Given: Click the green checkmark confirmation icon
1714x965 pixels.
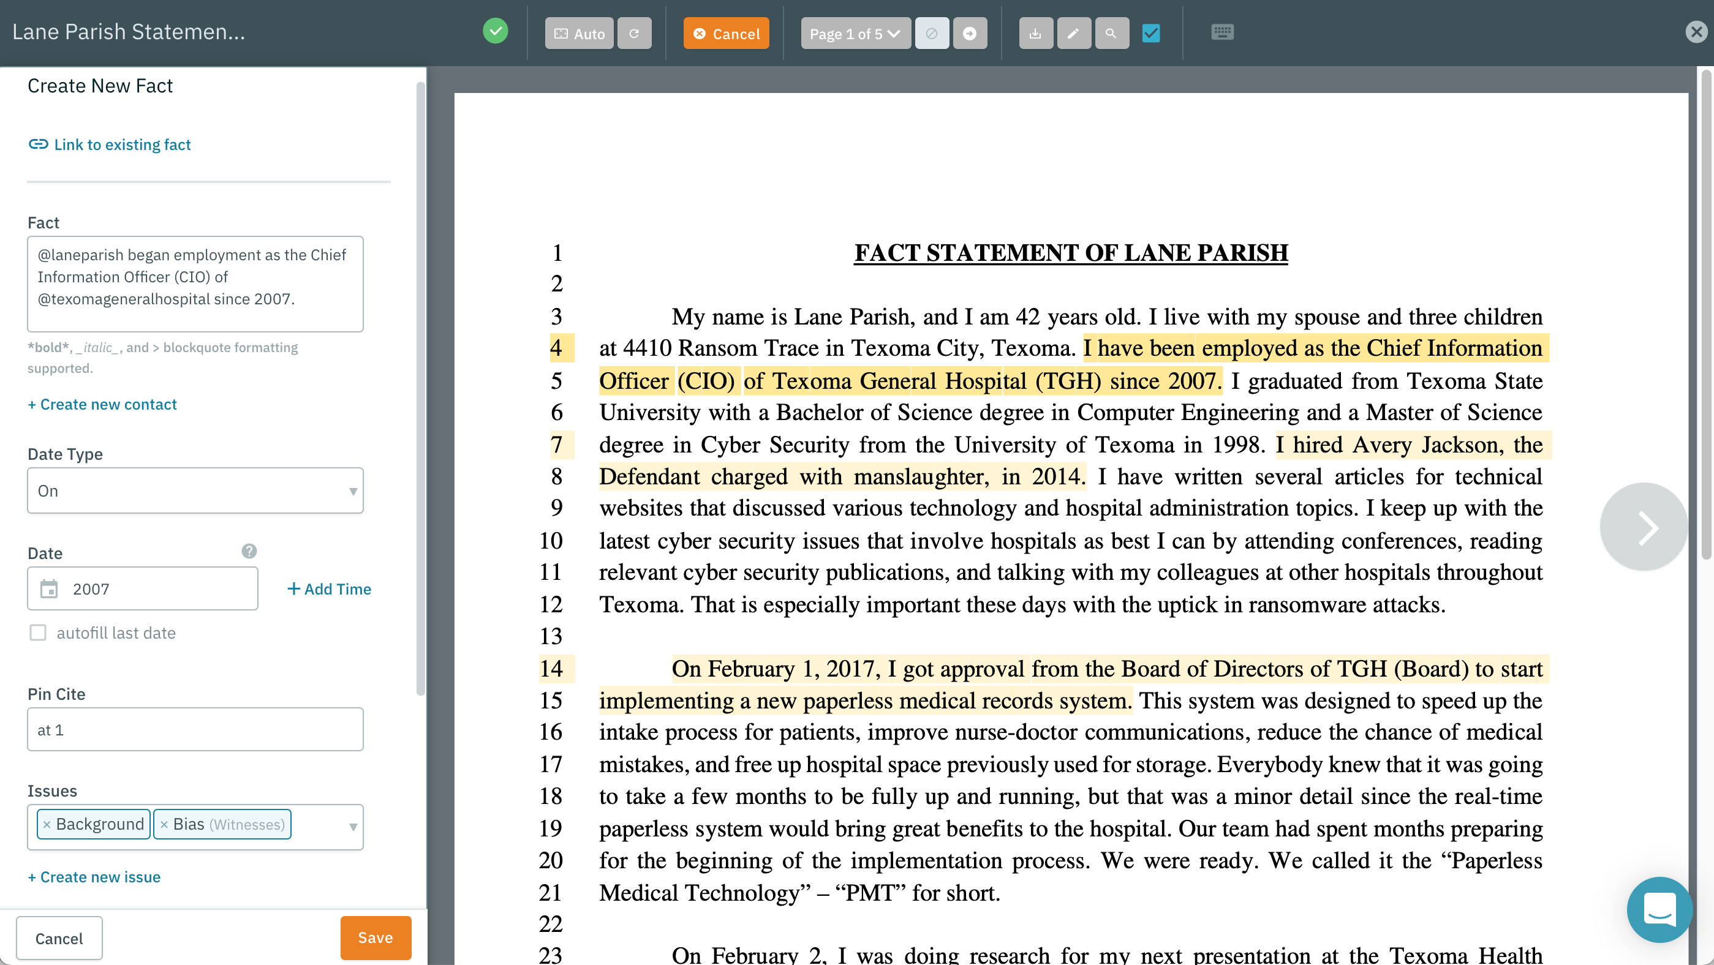Looking at the screenshot, I should pyautogui.click(x=495, y=30).
